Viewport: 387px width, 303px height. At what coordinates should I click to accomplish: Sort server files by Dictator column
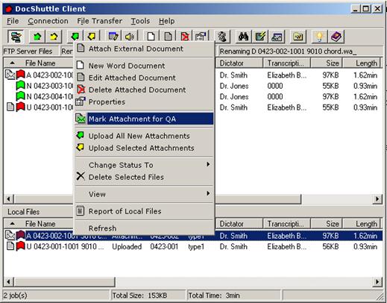point(239,63)
